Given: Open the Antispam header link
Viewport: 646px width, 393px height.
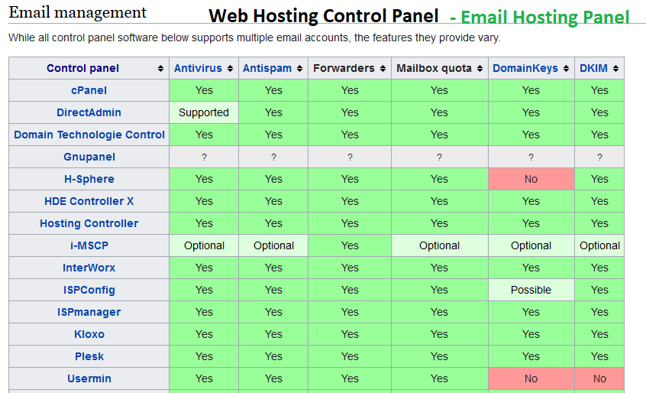Looking at the screenshot, I should (x=267, y=68).
